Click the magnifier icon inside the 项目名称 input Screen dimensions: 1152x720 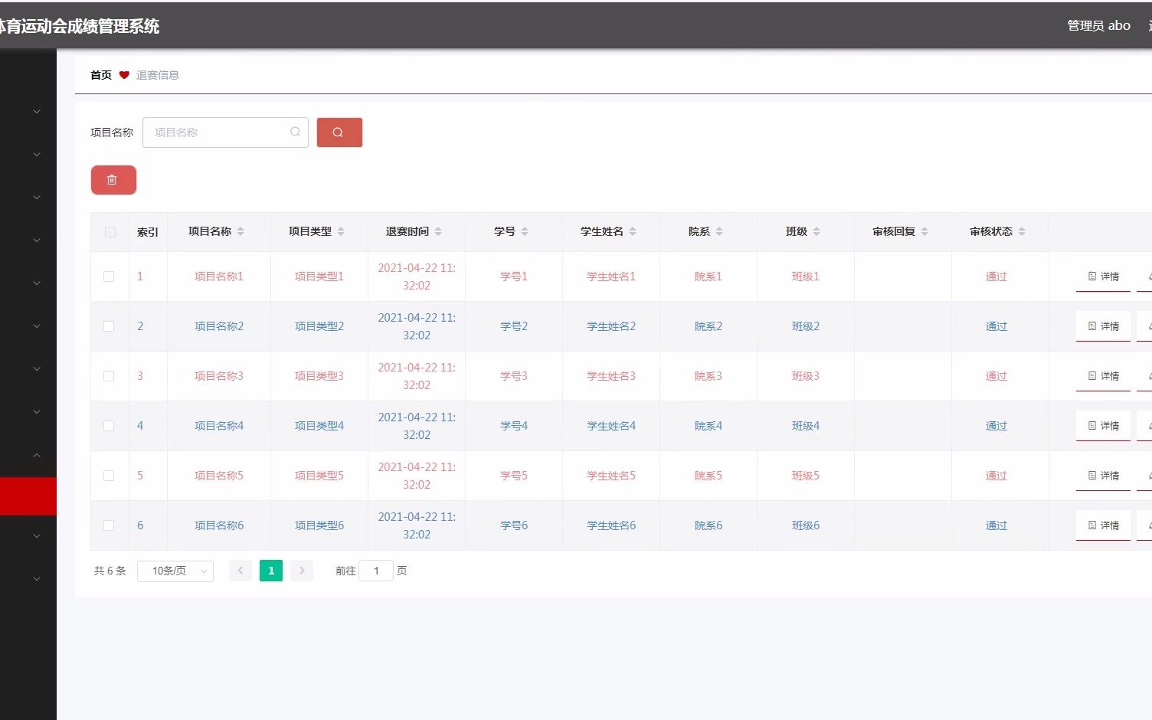(295, 132)
